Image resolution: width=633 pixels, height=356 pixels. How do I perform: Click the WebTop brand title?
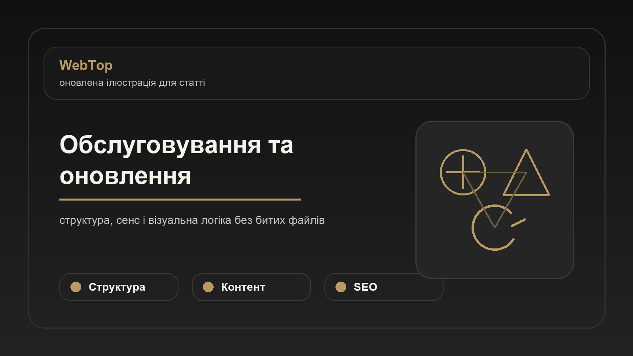[x=86, y=65]
